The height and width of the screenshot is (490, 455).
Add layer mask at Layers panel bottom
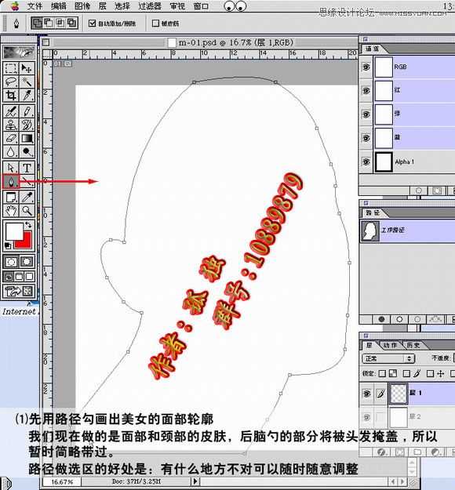(399, 452)
